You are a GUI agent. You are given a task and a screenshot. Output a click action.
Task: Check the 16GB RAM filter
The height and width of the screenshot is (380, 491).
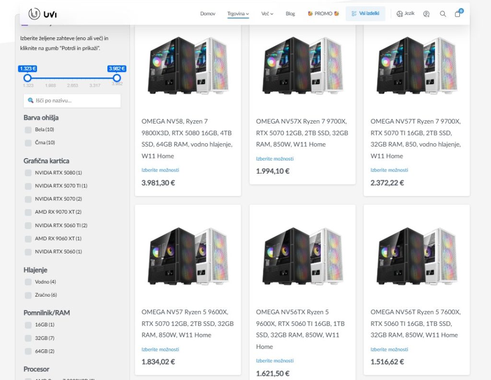[28, 325]
